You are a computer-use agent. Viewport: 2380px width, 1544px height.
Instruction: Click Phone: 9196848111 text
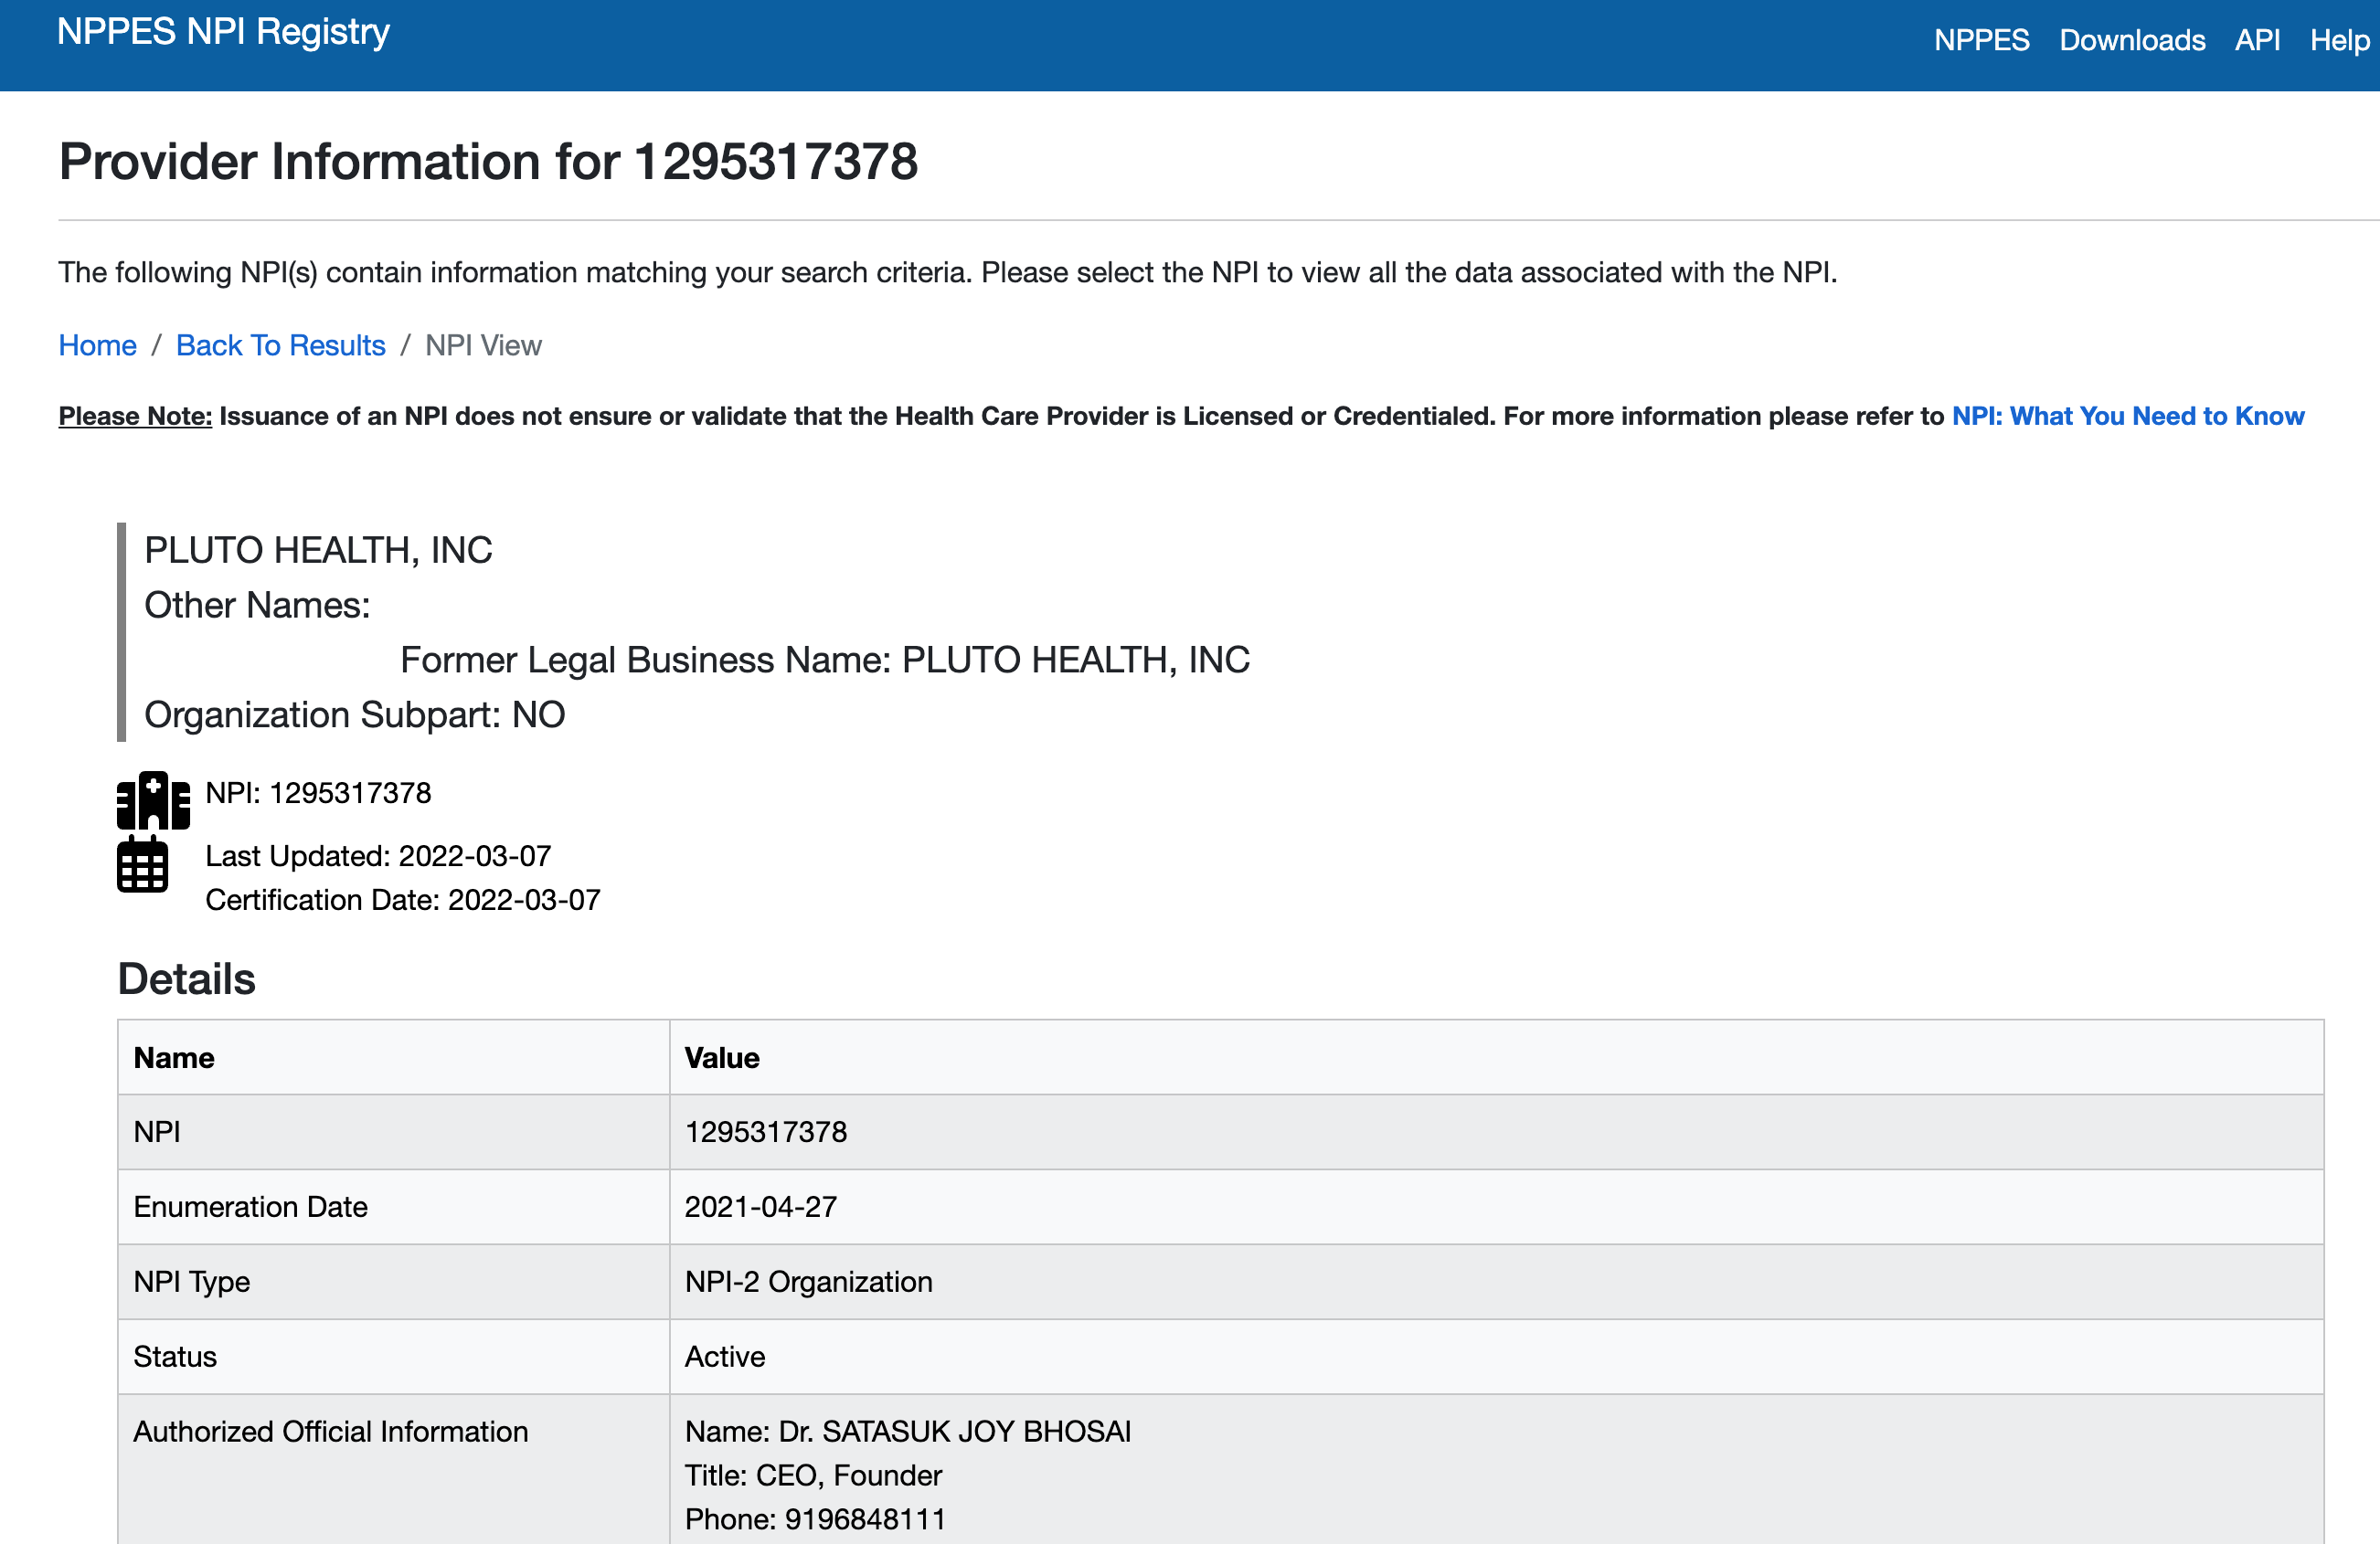point(815,1519)
